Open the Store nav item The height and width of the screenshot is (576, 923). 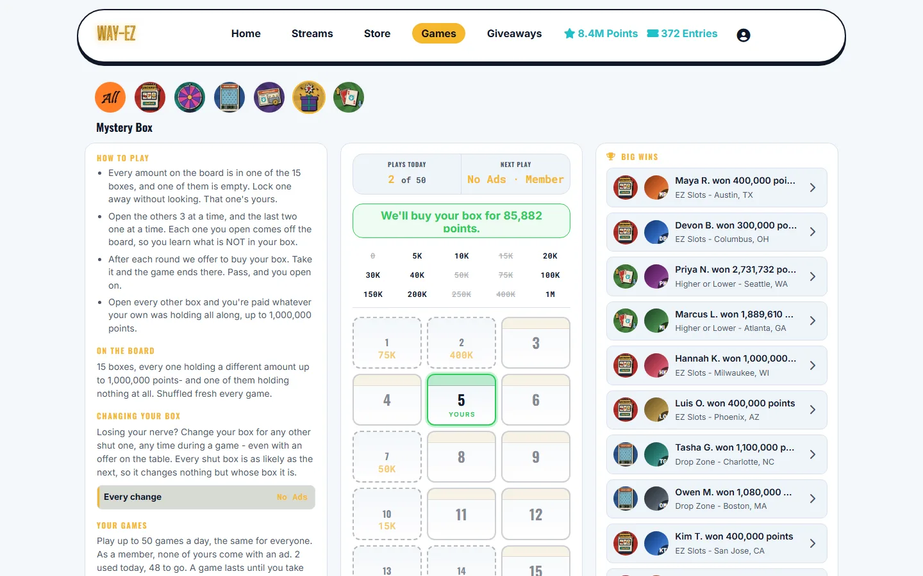click(x=377, y=33)
